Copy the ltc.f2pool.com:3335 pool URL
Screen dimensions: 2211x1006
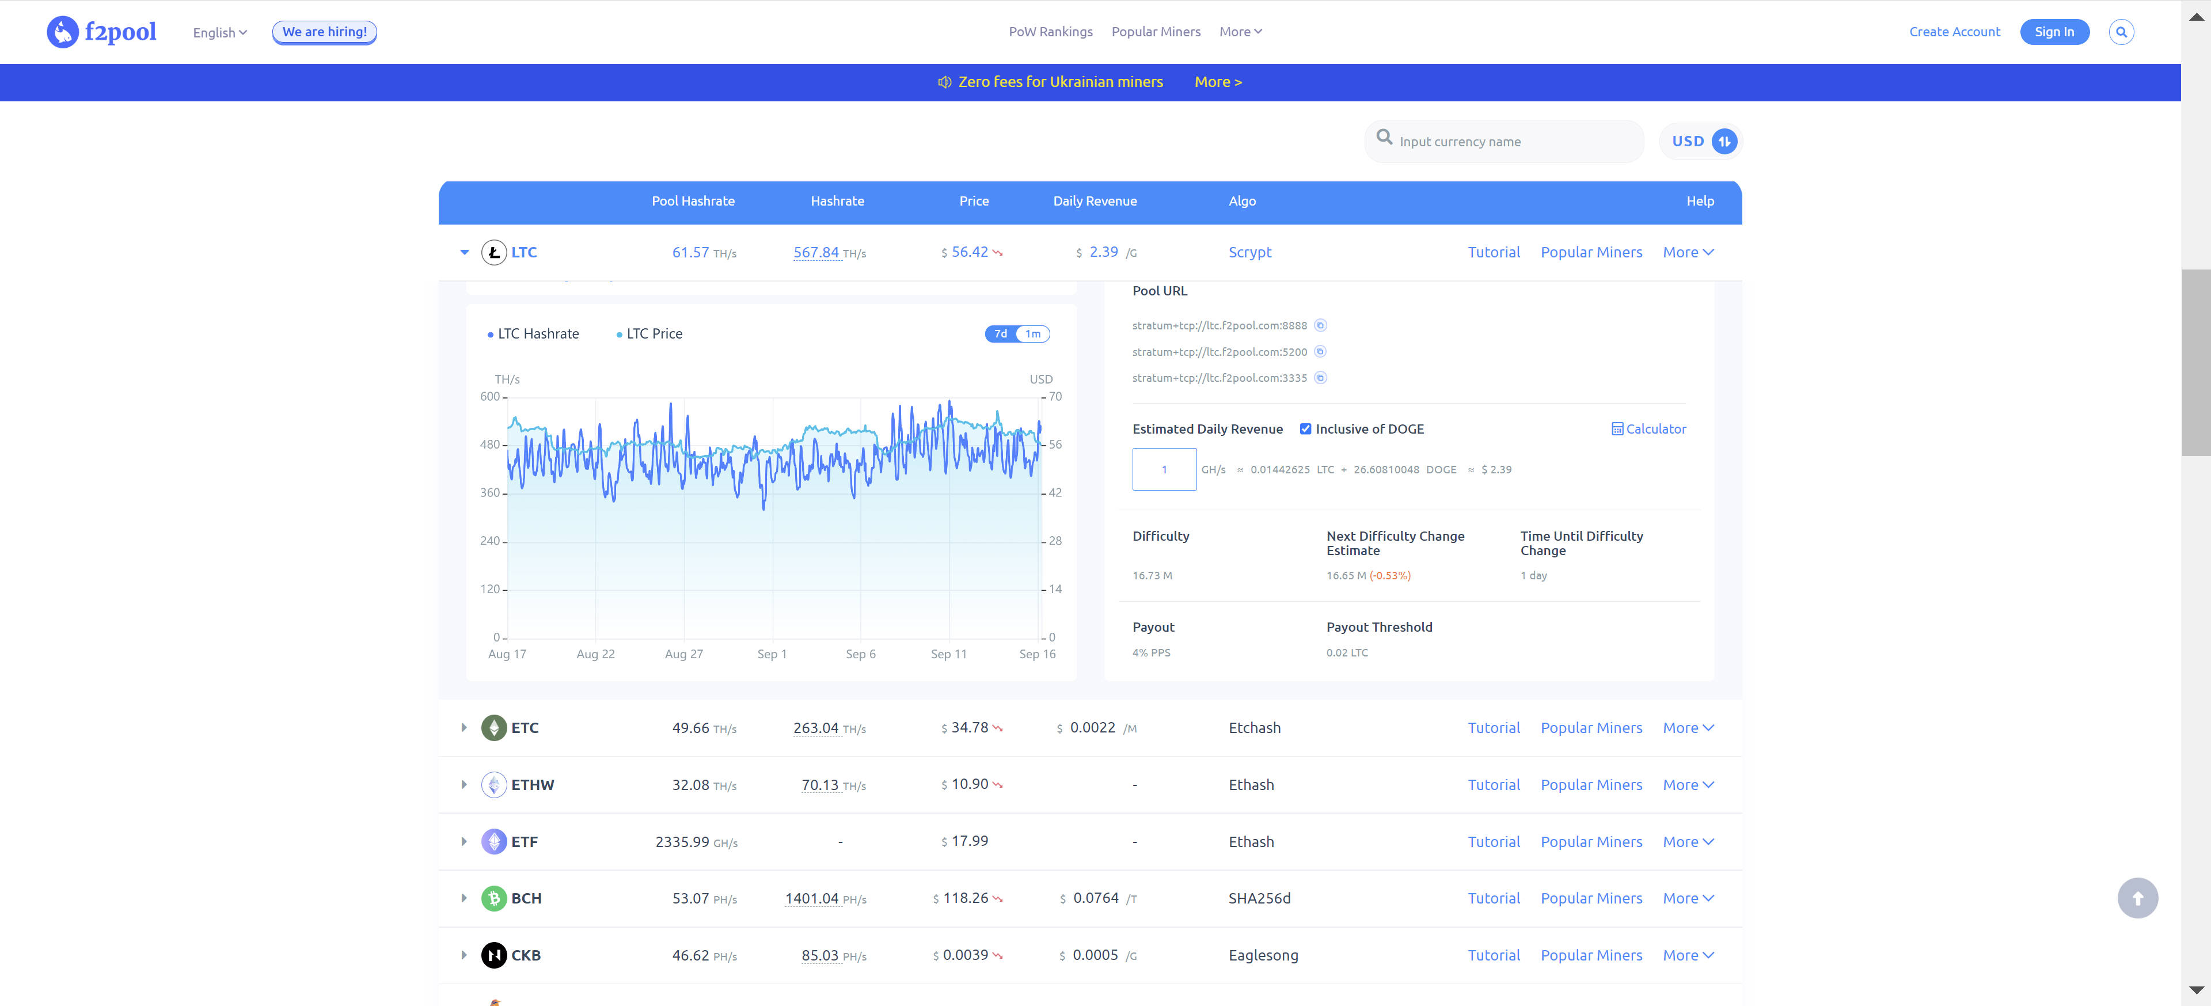(x=1321, y=378)
